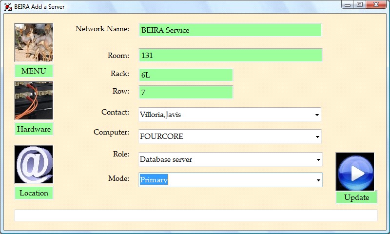This screenshot has height=234, width=390.
Task: Focus the Row field with value 7
Action: tap(186, 92)
